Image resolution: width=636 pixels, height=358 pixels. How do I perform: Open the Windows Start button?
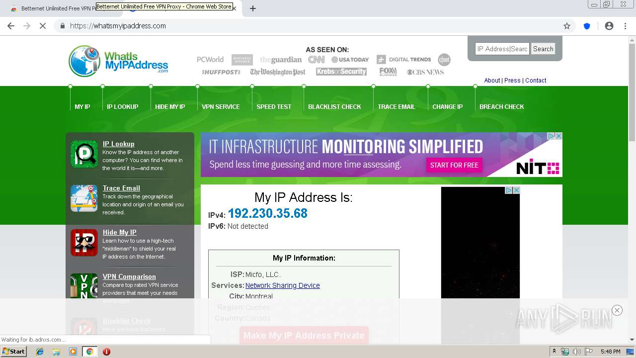point(14,352)
